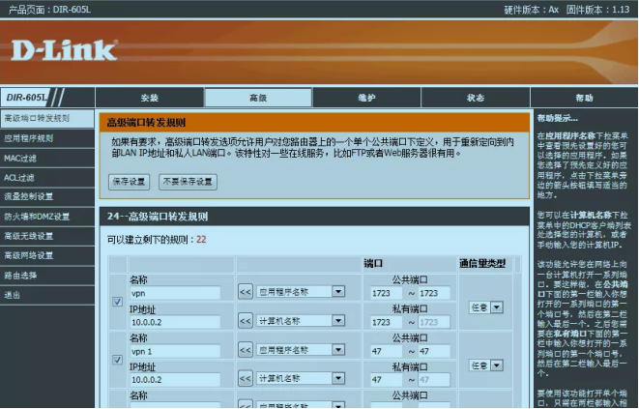Open the 任意 traffic type dropdown for vpn
The width and height of the screenshot is (639, 409).
(485, 307)
